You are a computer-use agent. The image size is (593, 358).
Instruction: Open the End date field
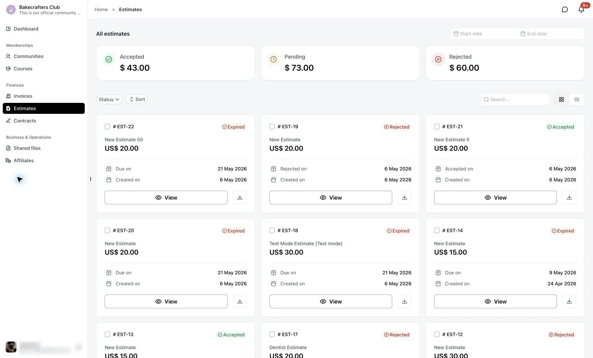tap(551, 34)
